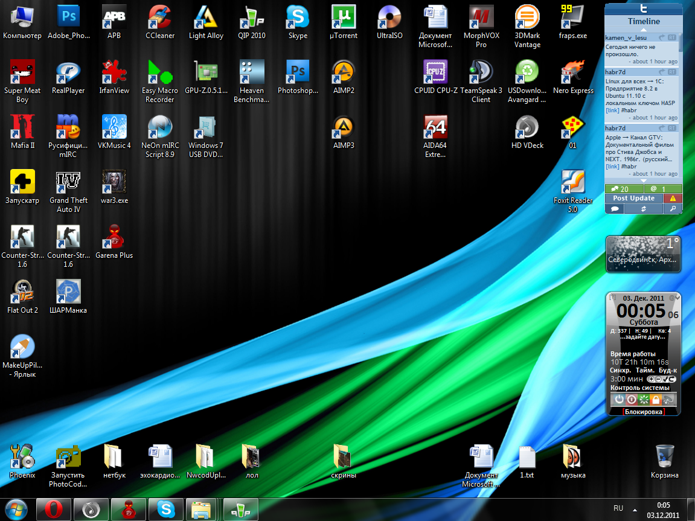
Task: Open [link] in the Linux для всех tweet
Action: [x=612, y=110]
